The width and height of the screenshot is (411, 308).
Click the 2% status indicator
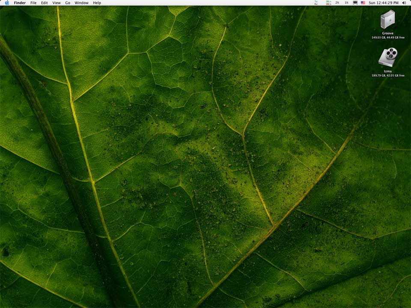(x=337, y=3)
